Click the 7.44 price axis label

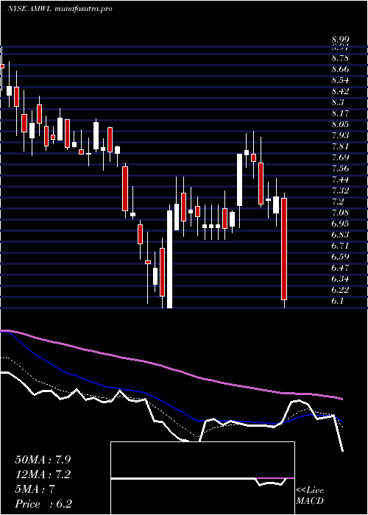coord(340,180)
